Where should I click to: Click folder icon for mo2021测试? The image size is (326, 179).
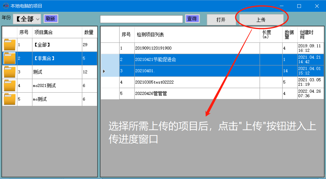coord(10,86)
